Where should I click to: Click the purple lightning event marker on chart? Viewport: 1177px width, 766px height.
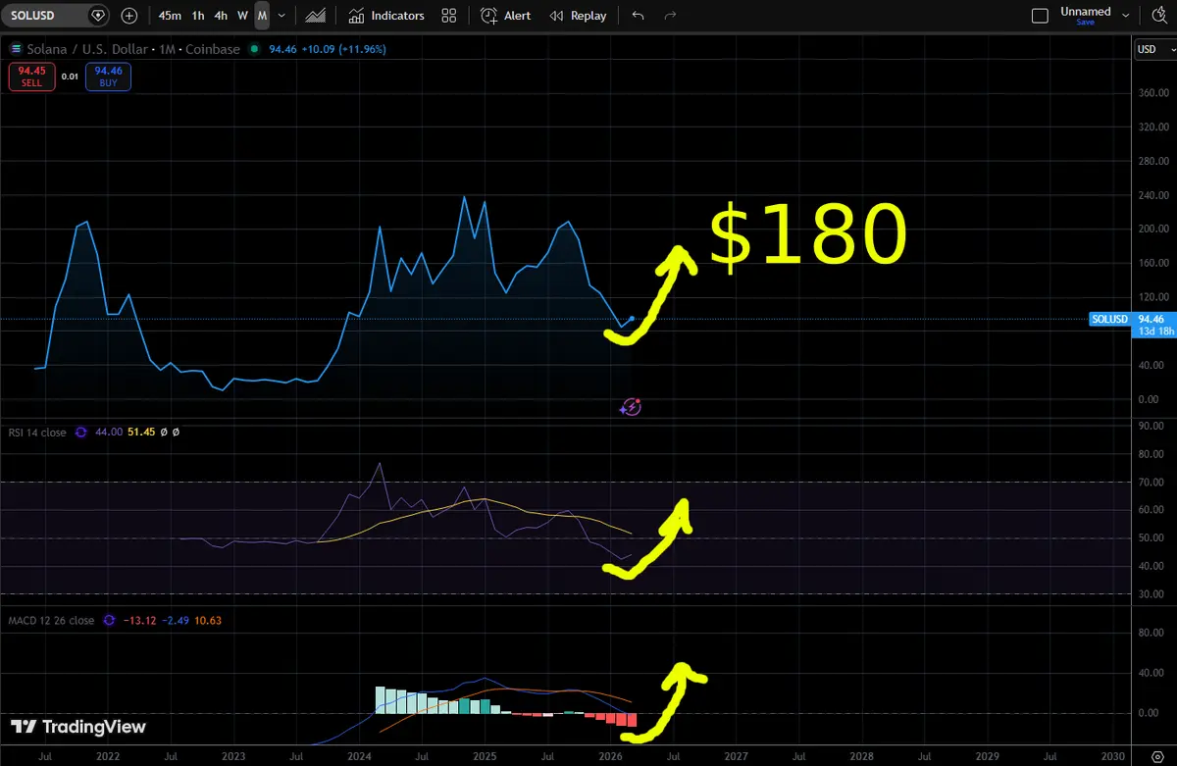[x=632, y=406]
